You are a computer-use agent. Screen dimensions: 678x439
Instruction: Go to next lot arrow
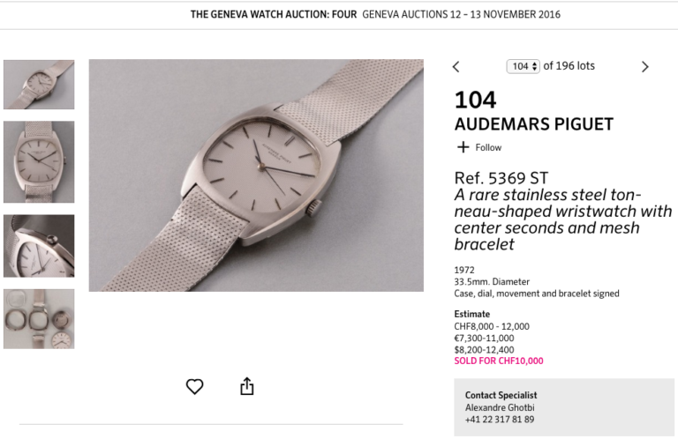645,67
